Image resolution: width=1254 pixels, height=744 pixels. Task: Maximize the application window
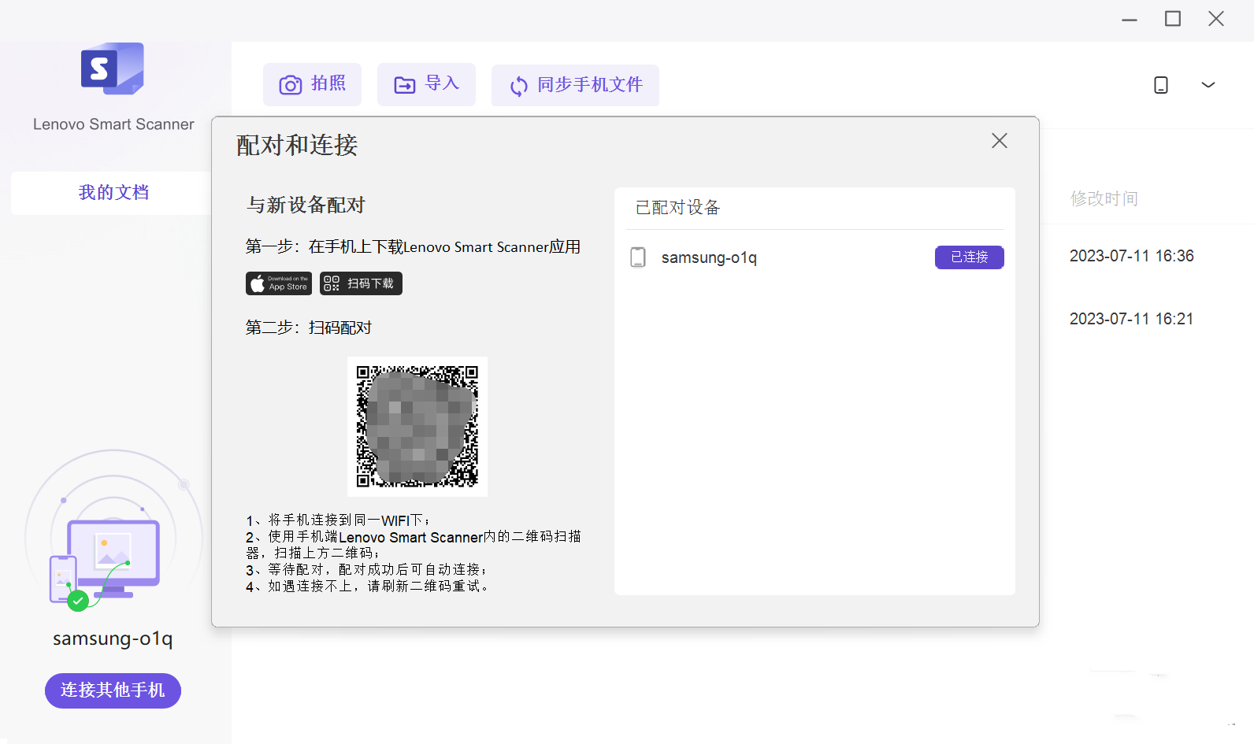[1173, 19]
